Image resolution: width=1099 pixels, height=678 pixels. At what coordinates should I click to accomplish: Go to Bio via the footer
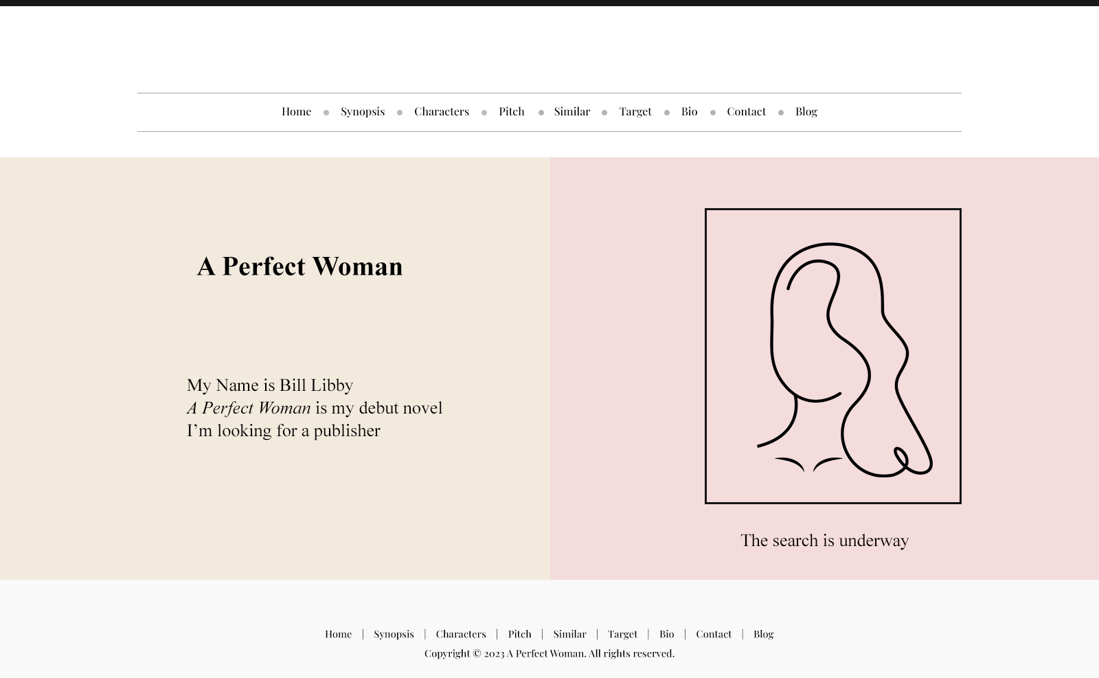(666, 634)
